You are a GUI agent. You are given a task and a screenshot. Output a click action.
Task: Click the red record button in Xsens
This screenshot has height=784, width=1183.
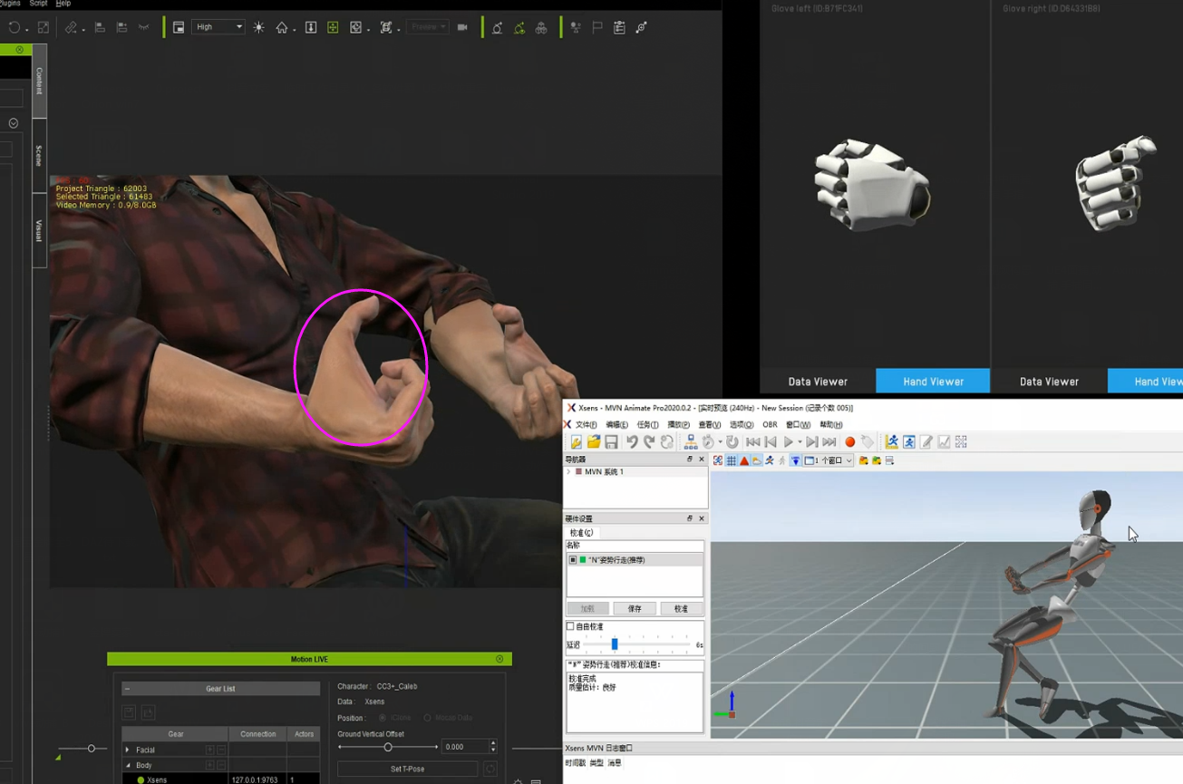tap(850, 442)
